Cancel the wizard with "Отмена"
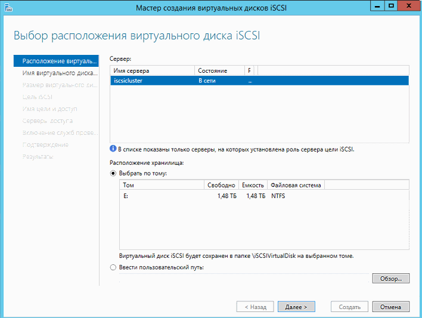 [x=390, y=307]
